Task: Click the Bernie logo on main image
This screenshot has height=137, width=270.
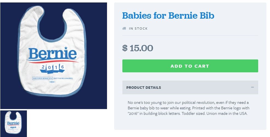Action: pos(52,54)
